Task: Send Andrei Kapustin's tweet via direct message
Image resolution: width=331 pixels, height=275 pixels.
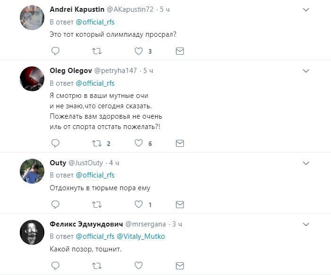Action: pyautogui.click(x=180, y=51)
